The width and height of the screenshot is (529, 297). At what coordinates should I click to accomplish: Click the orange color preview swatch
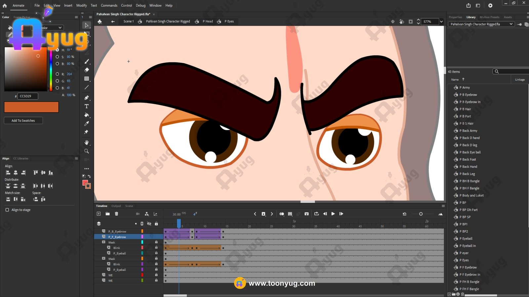click(x=31, y=107)
